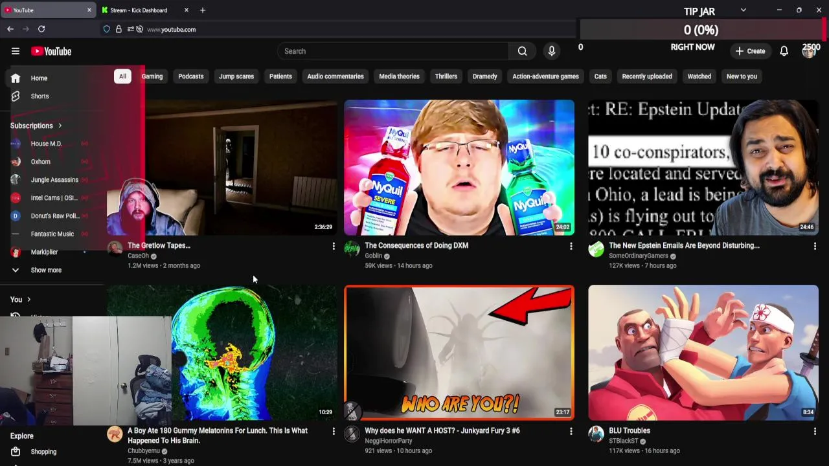Select the Gaming filter chip
This screenshot has width=829, height=466.
(x=152, y=76)
